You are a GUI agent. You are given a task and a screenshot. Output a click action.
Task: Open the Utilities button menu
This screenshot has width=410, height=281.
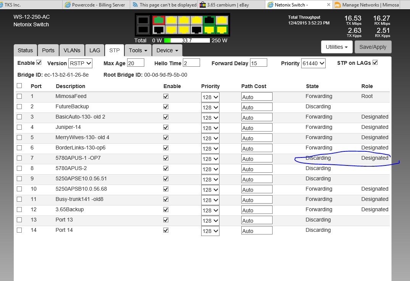tap(337, 47)
